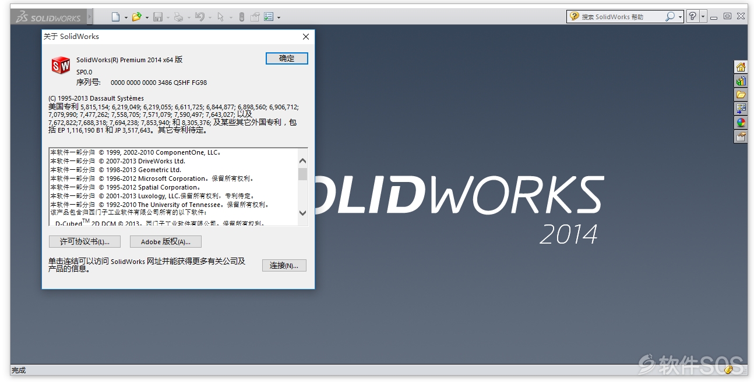Choose the Select cursor tool icon
This screenshot has width=754, height=382.
221,17
